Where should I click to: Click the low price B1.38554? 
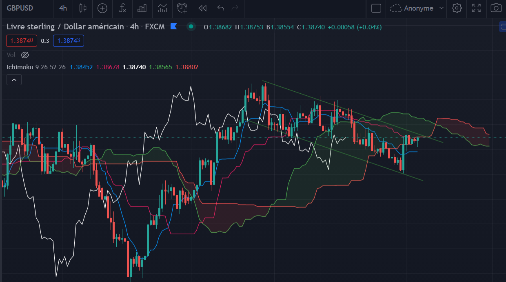(x=280, y=27)
